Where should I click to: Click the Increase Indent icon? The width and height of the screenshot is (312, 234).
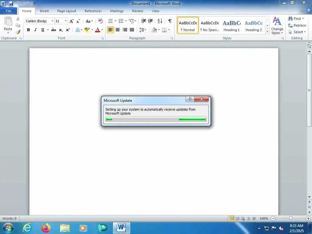pos(151,21)
